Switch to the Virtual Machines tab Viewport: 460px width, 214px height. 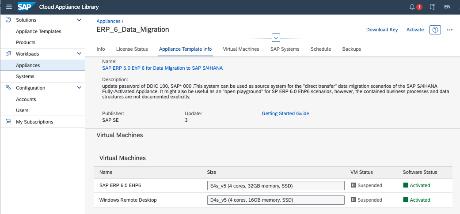(241, 49)
